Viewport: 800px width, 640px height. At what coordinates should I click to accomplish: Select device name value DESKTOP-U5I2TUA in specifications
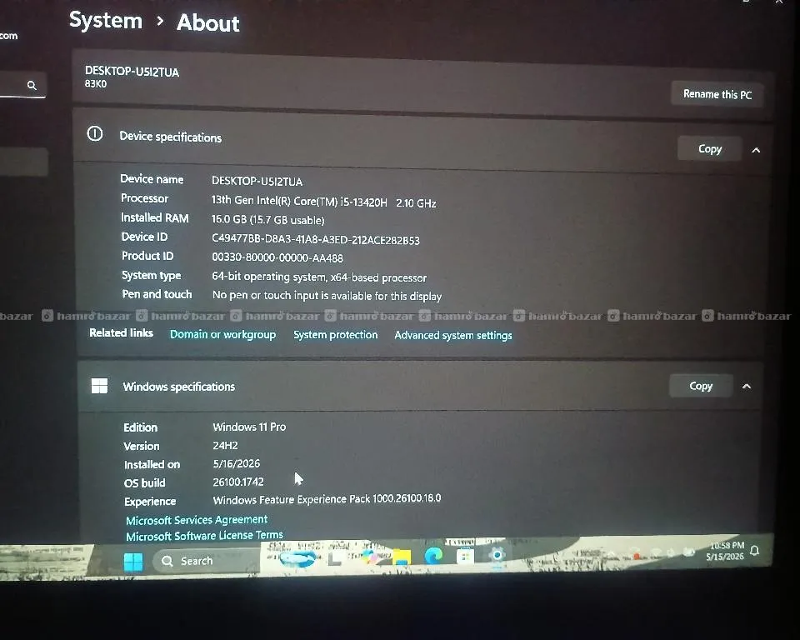257,181
